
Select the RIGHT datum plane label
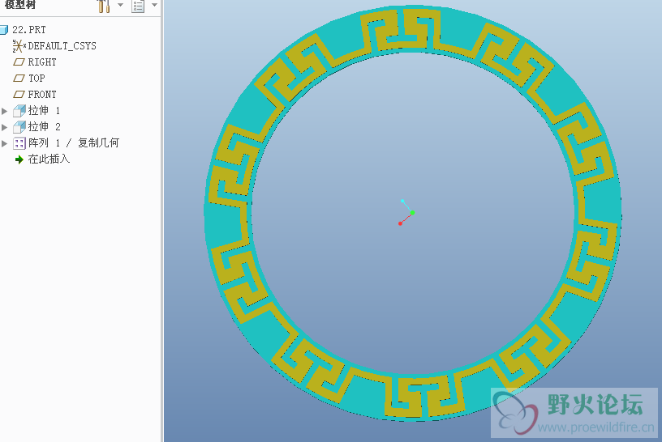(x=42, y=62)
